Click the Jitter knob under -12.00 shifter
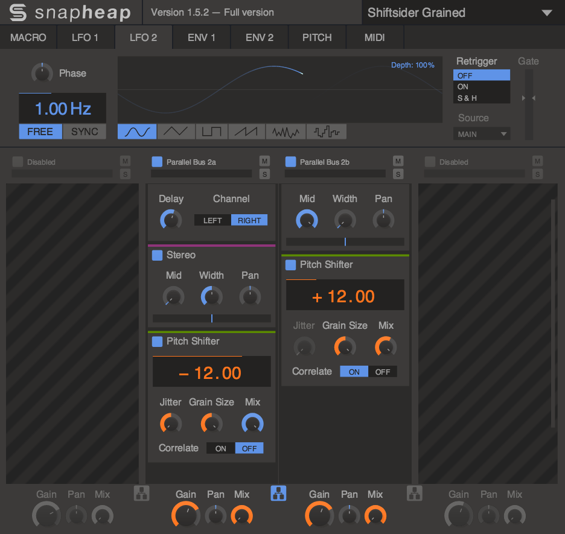This screenshot has height=534, width=565. [x=171, y=424]
